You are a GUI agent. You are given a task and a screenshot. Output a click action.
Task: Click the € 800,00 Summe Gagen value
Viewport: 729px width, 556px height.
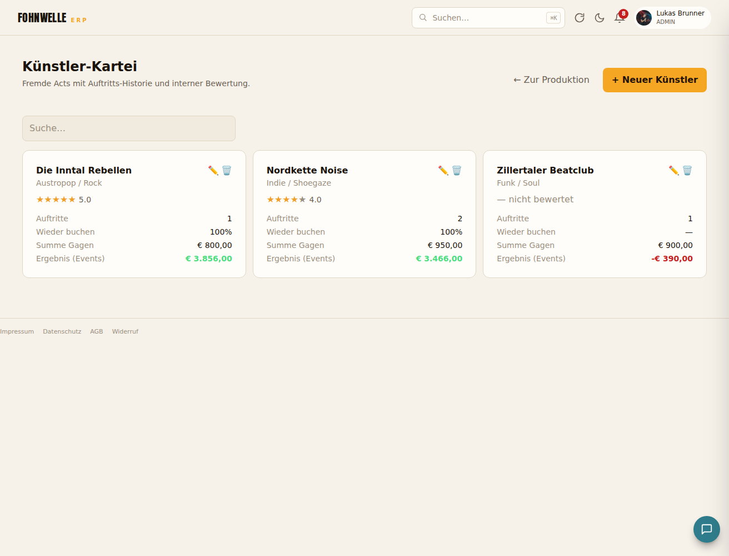click(x=214, y=245)
